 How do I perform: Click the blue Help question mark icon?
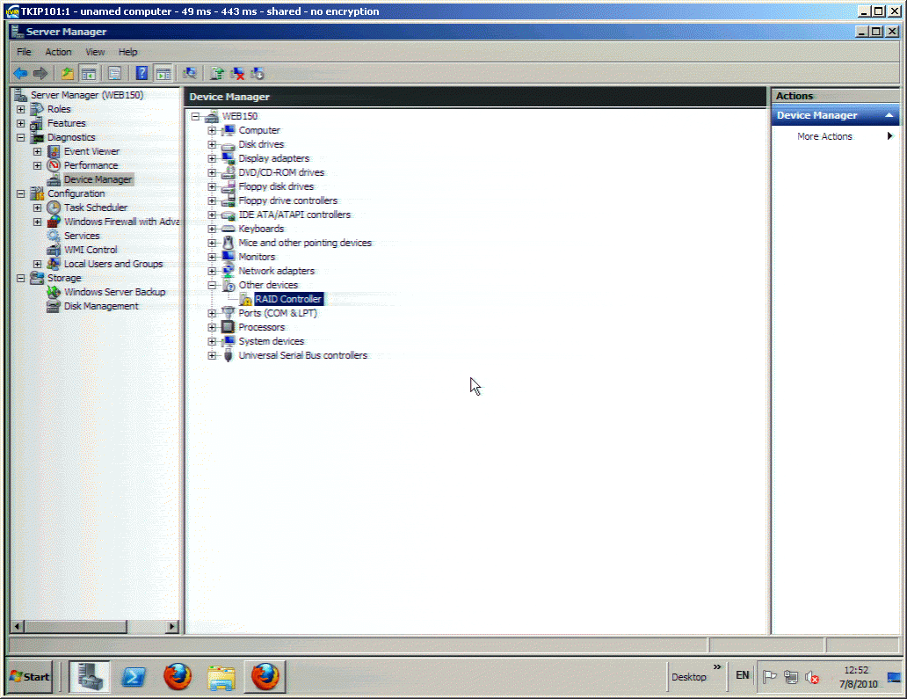(x=141, y=74)
